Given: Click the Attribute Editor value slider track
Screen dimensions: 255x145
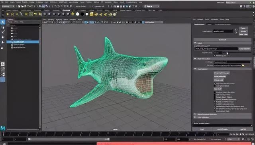Looking at the screenshot, I should (x=237, y=53).
